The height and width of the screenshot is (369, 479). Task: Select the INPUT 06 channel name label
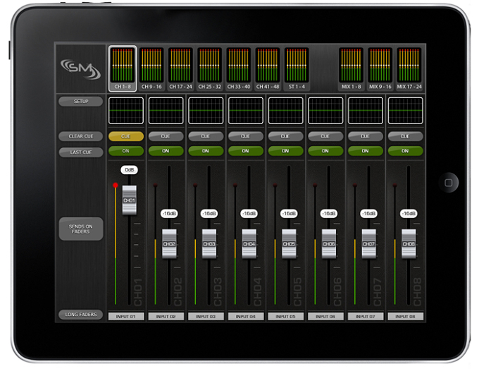point(325,316)
